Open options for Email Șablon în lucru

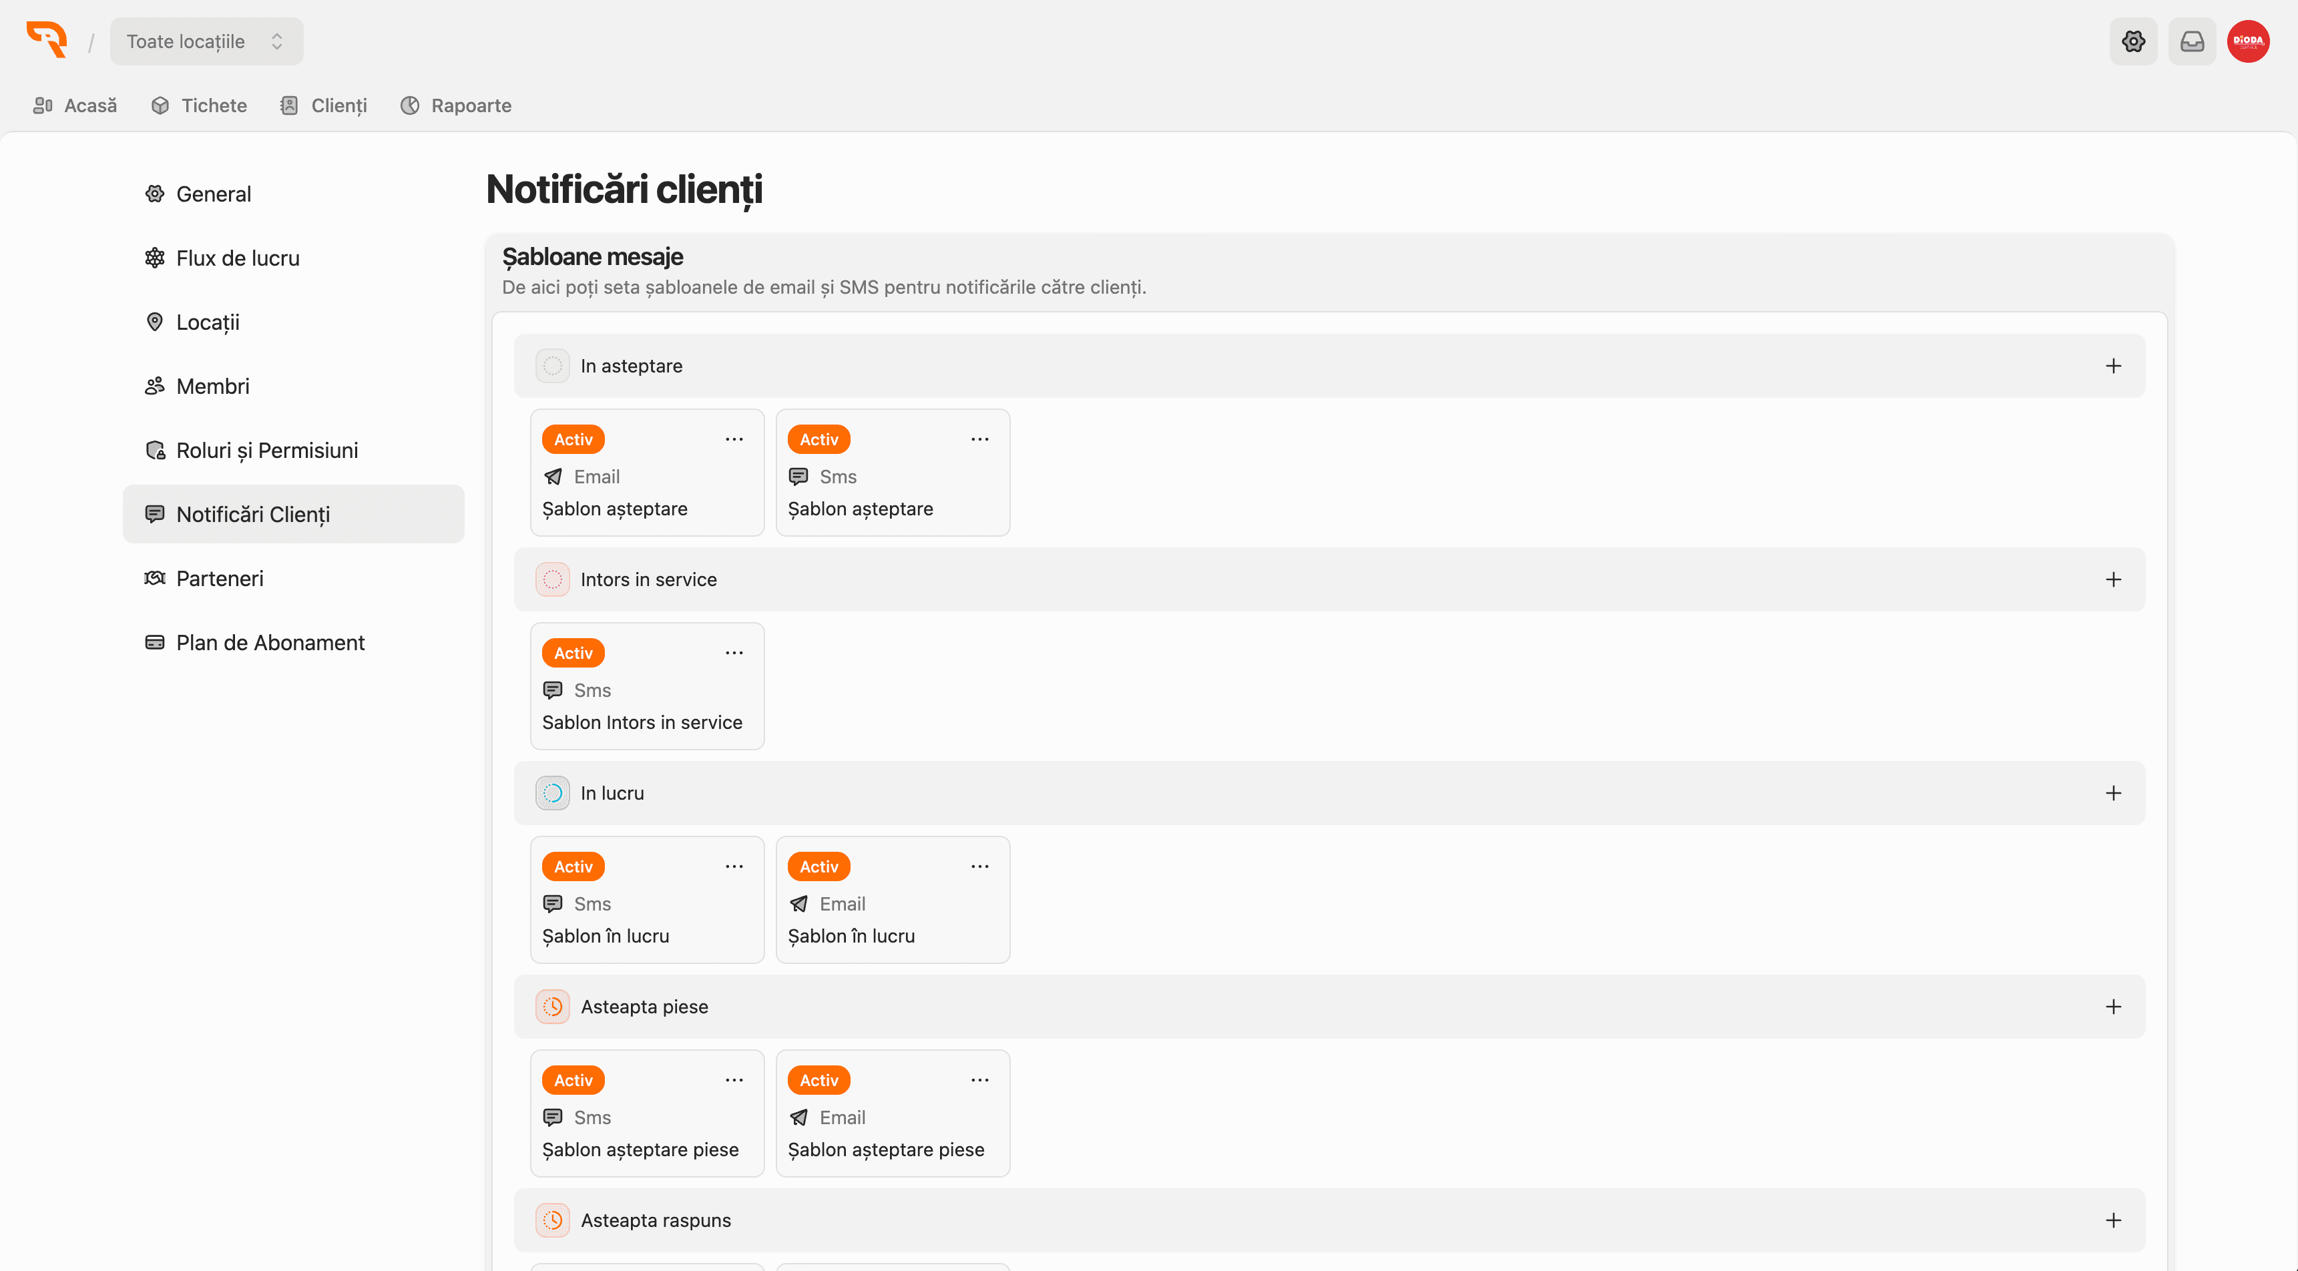coord(979,866)
